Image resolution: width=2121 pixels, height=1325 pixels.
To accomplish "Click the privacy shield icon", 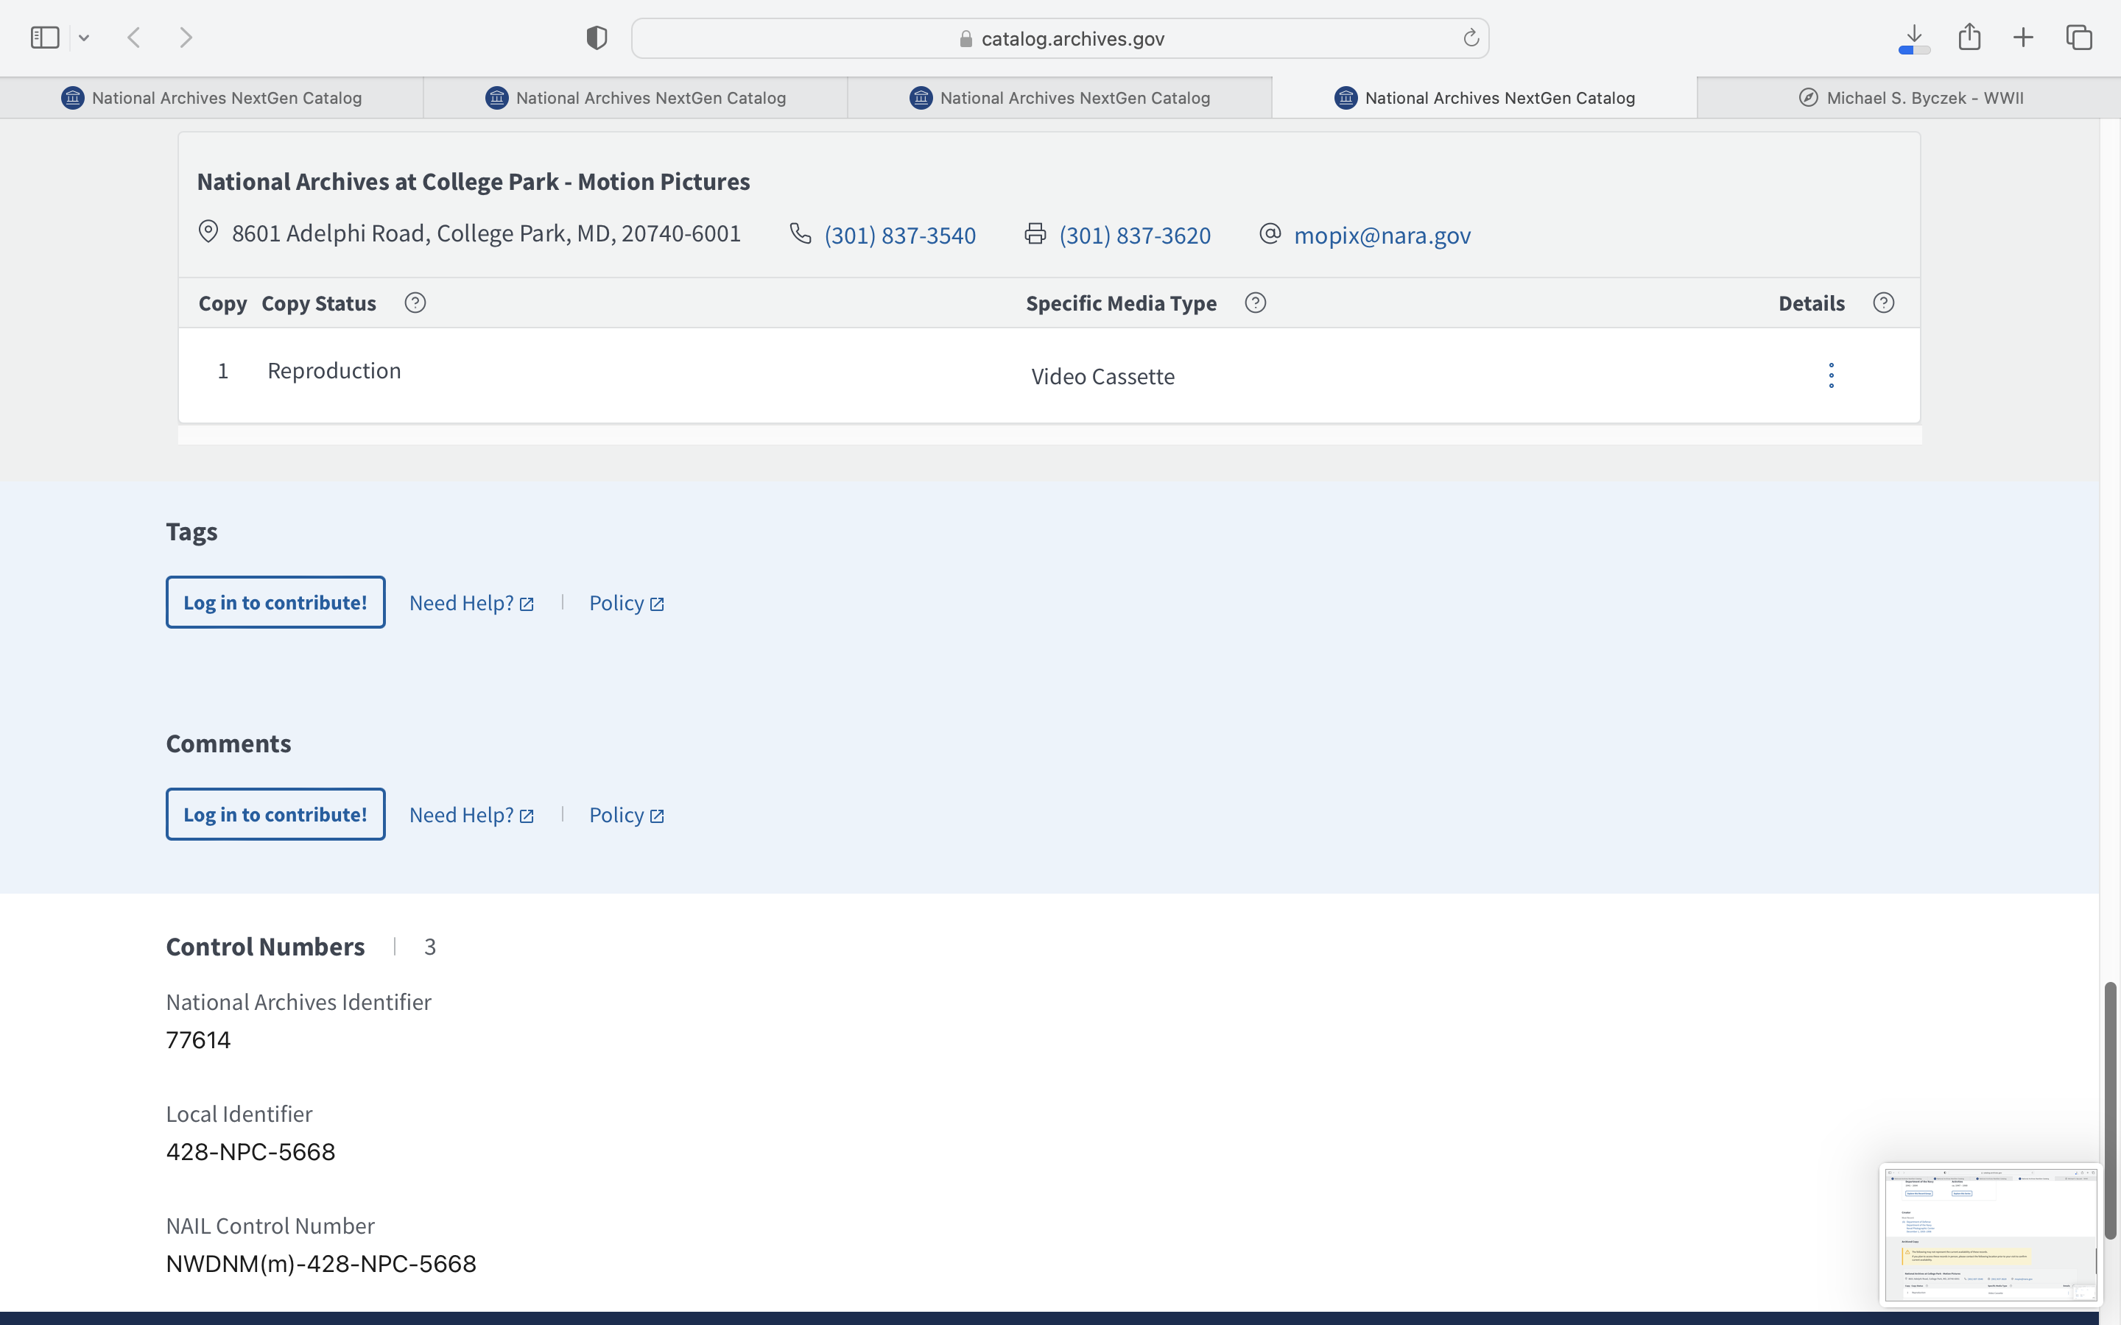I will [597, 38].
